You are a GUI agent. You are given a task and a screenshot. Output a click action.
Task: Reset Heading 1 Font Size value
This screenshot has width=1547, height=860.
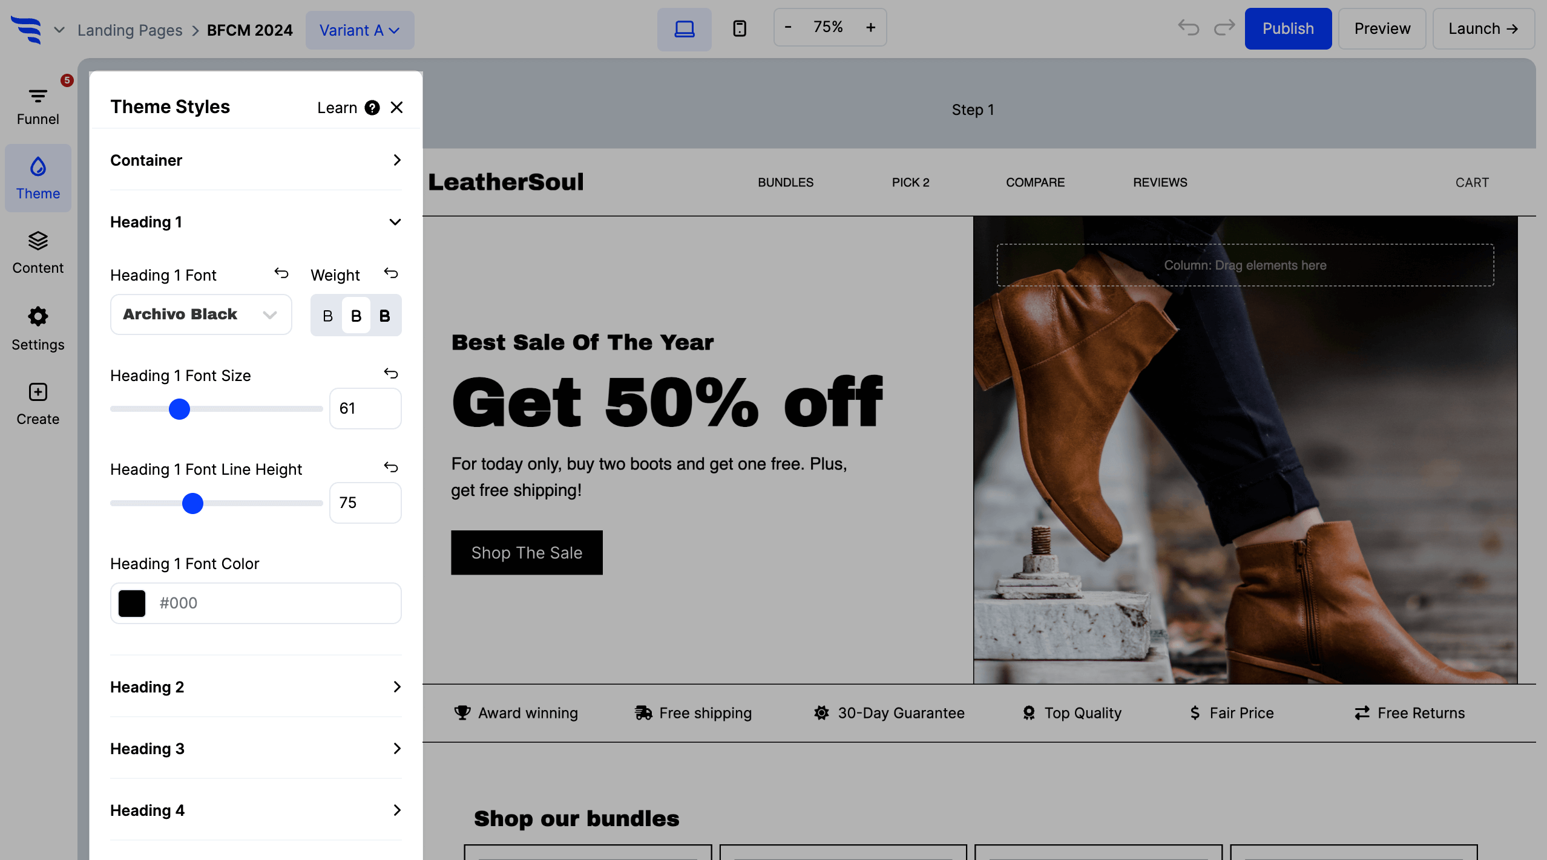(391, 374)
